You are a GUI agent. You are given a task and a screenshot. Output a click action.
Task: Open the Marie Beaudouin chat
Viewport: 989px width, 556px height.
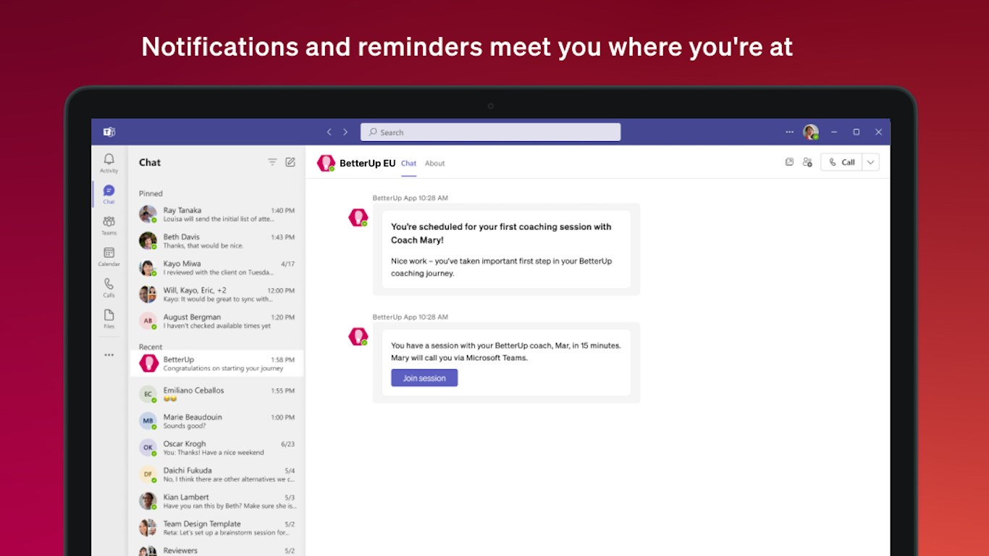point(216,421)
